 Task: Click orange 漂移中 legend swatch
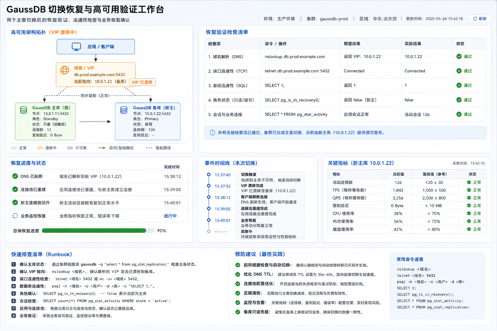[40, 148]
